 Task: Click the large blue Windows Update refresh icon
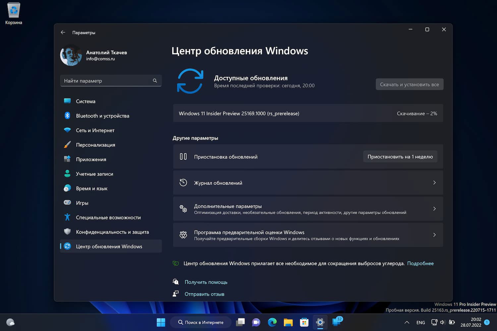tap(190, 81)
